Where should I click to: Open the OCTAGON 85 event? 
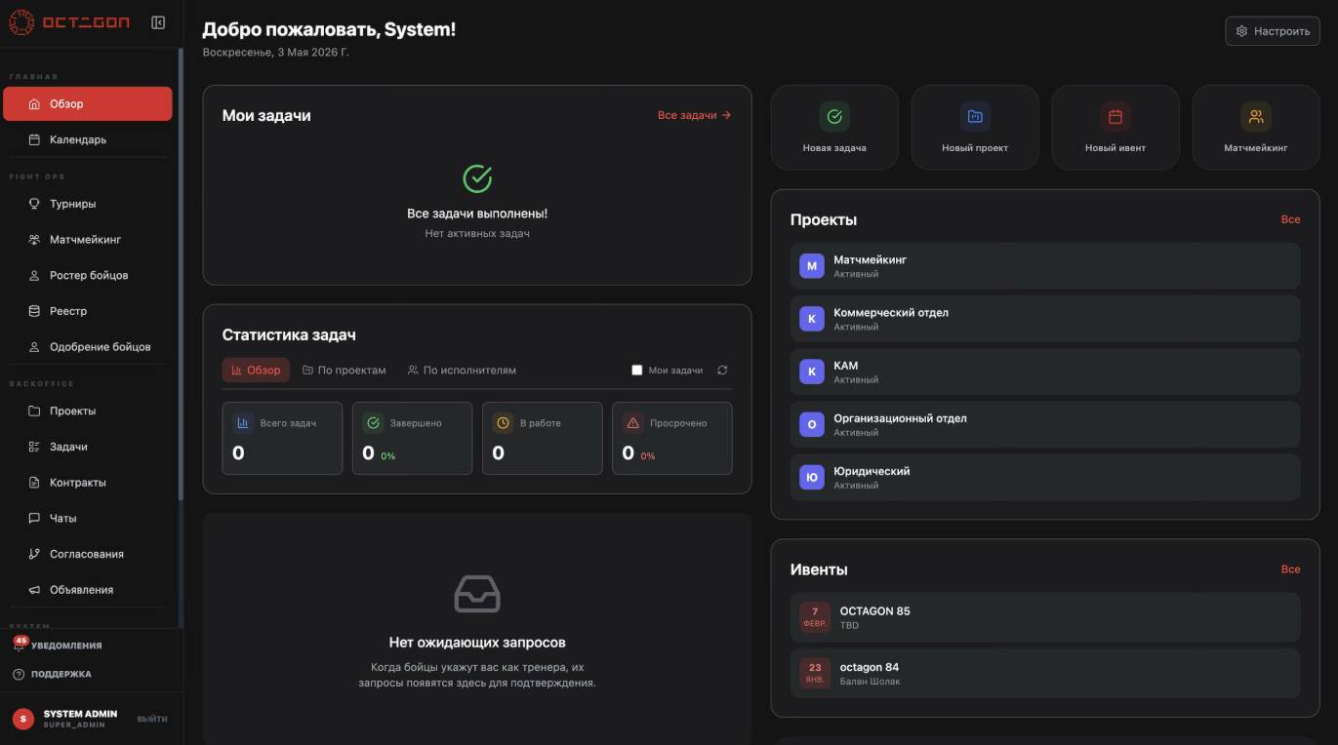pos(1045,617)
